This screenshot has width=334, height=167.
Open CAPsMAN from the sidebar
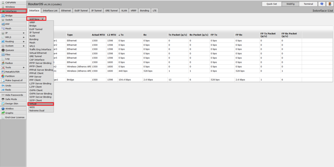tap(13, 3)
